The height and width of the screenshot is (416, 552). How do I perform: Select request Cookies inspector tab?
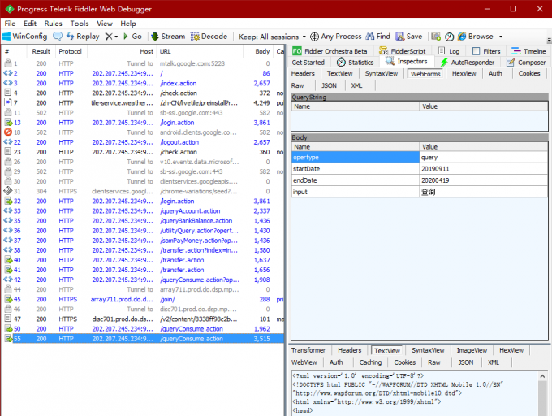point(529,73)
